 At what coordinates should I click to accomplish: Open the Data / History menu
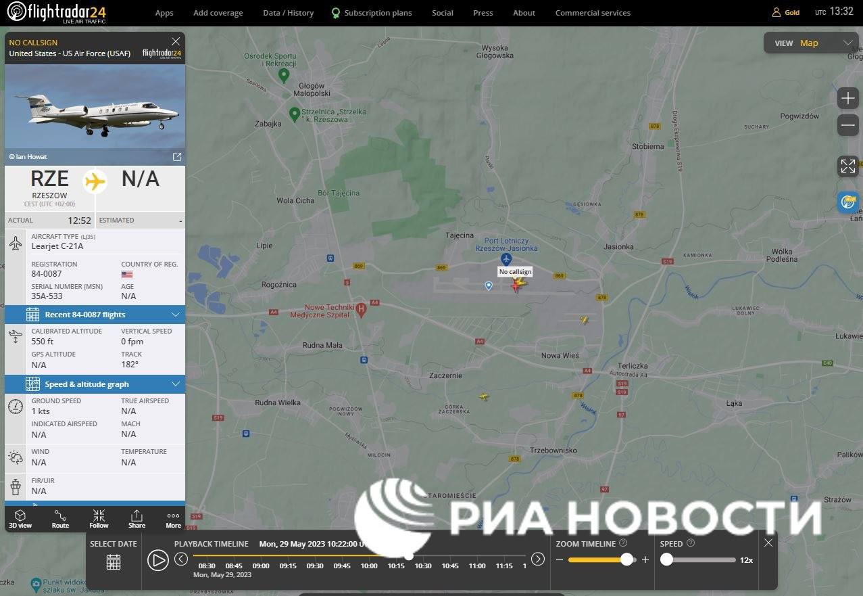tap(288, 13)
